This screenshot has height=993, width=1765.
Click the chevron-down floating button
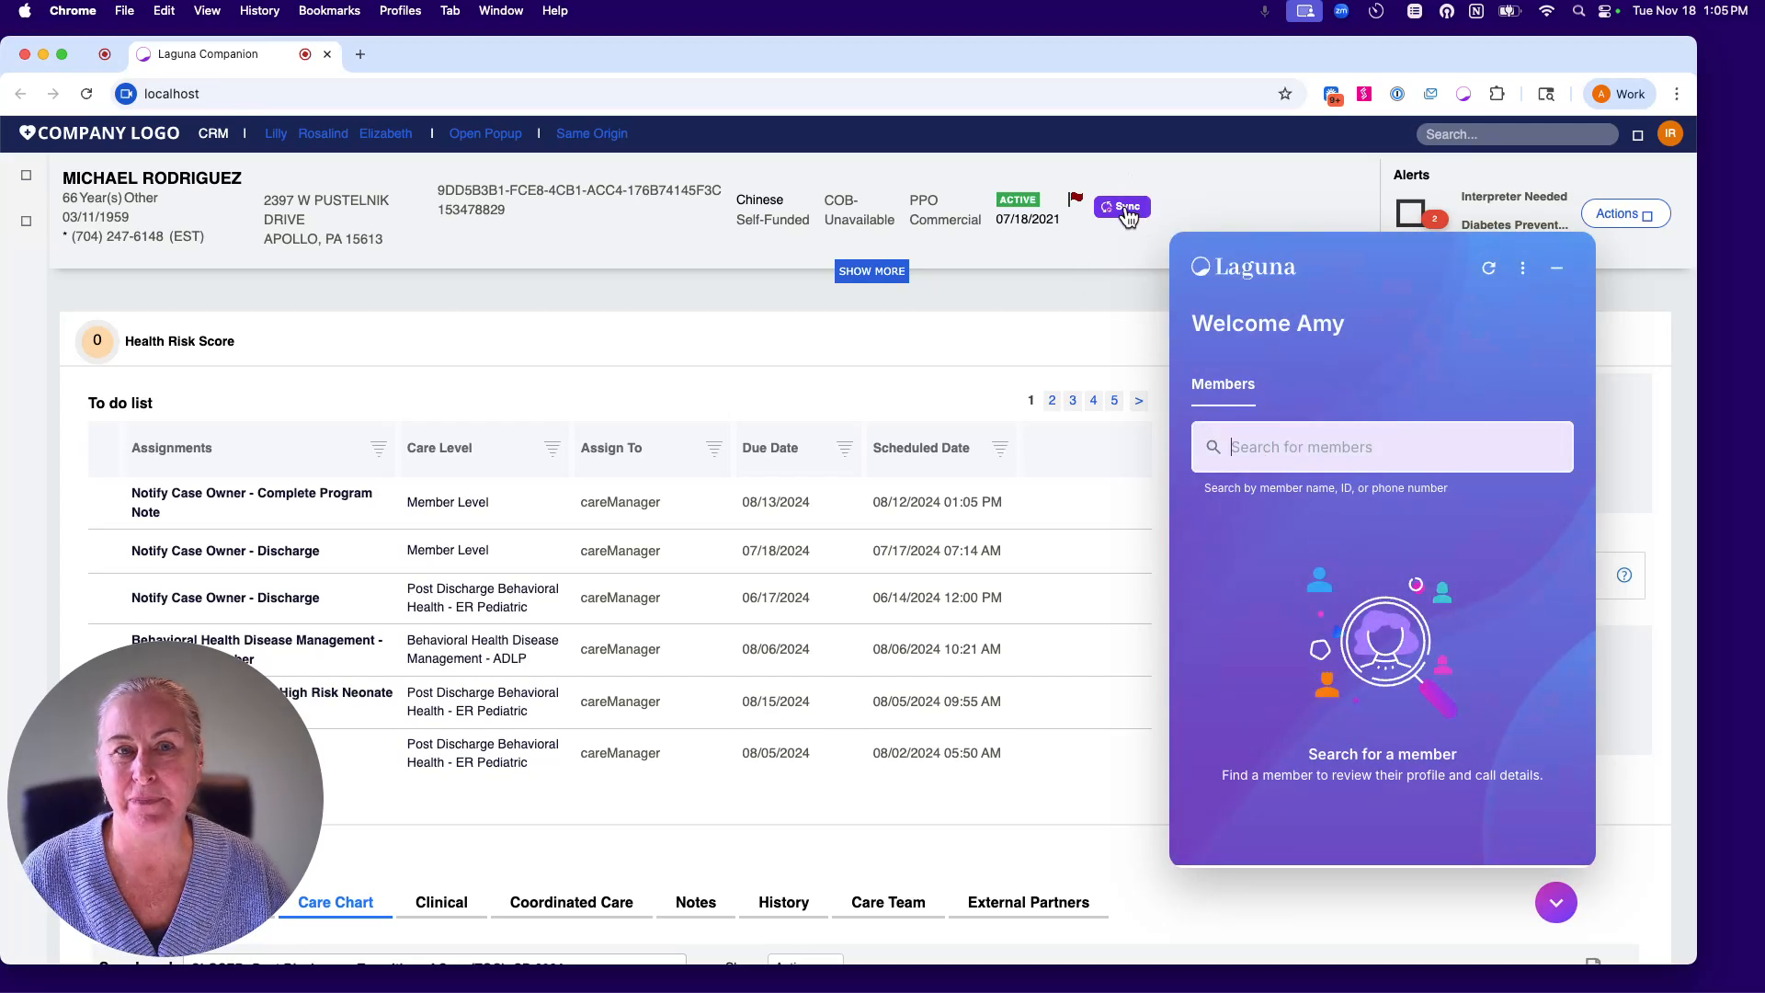(1555, 902)
